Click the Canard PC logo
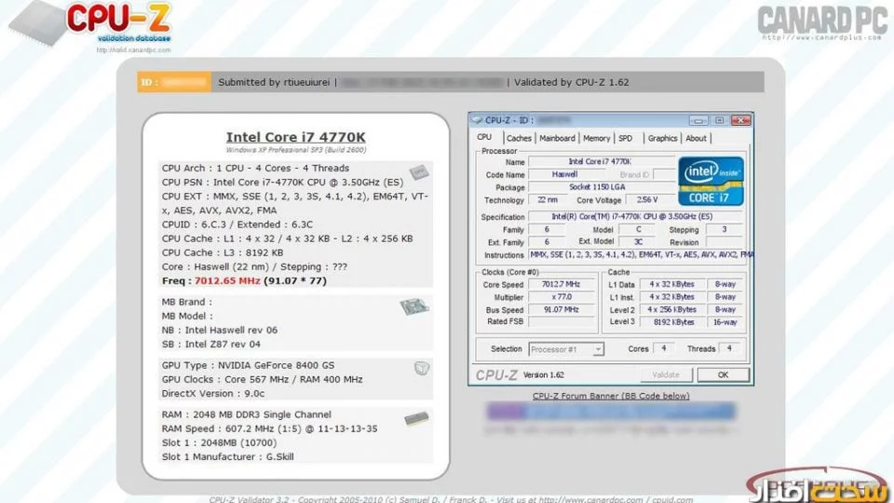The height and width of the screenshot is (503, 894). [822, 22]
